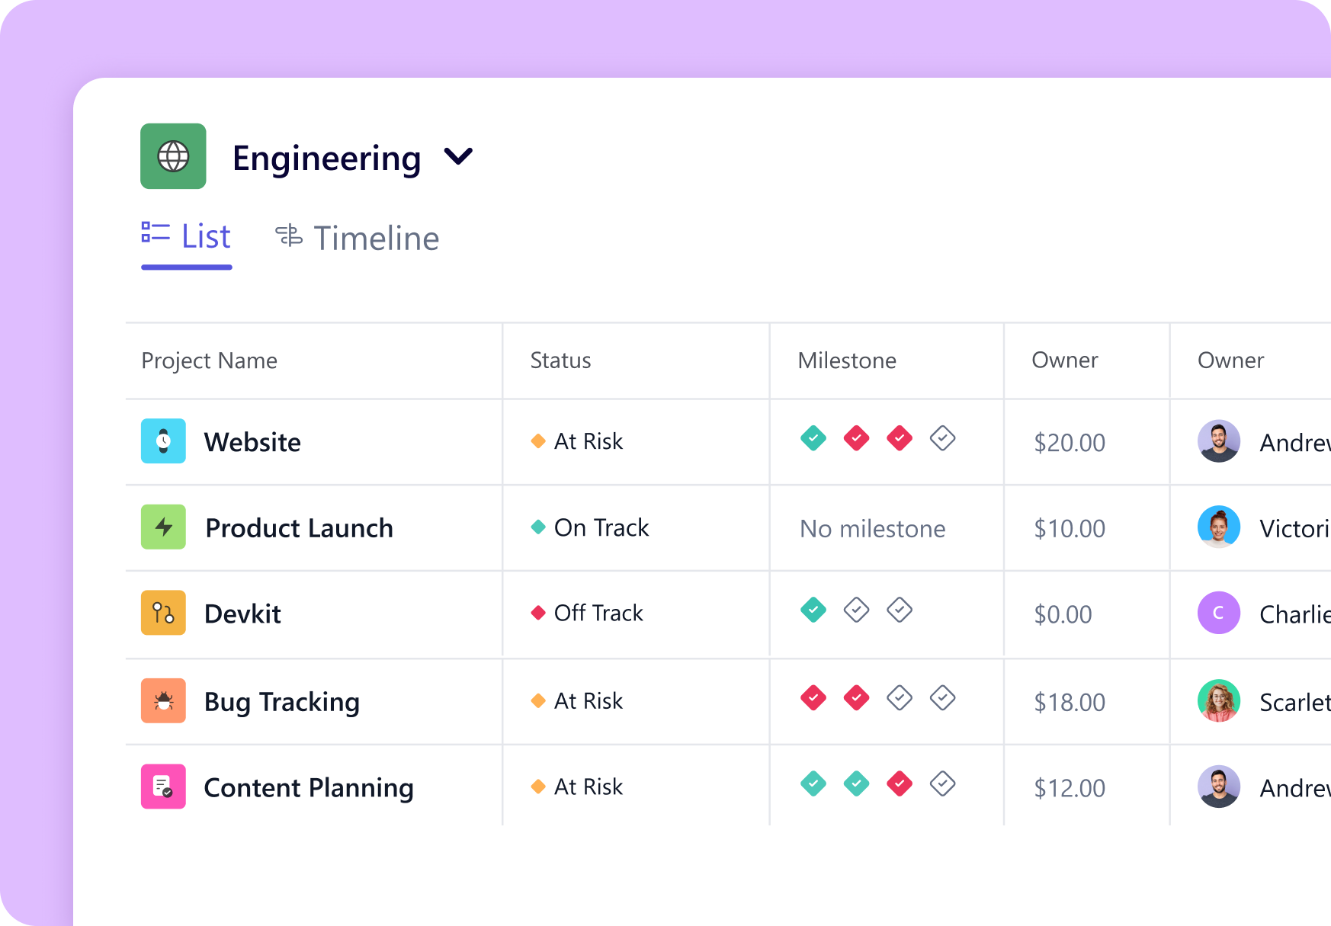Viewport: 1331px width, 926px height.
Task: Click Content Planning's red third milestone marker
Action: click(900, 783)
